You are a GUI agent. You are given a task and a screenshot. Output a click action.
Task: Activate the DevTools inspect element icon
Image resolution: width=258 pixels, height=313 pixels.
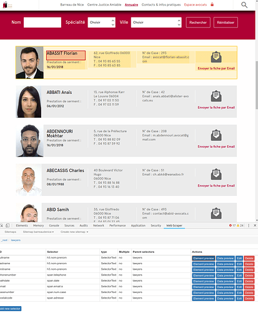click(2, 225)
